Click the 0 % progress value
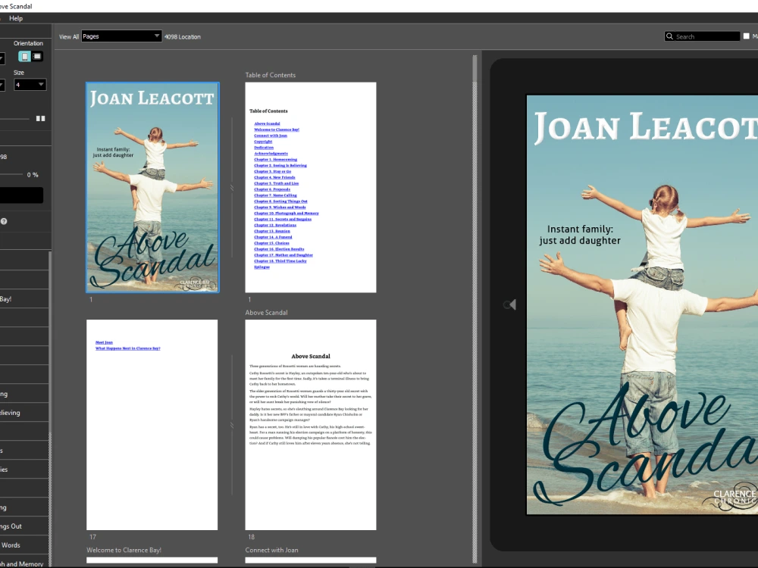 (x=33, y=175)
